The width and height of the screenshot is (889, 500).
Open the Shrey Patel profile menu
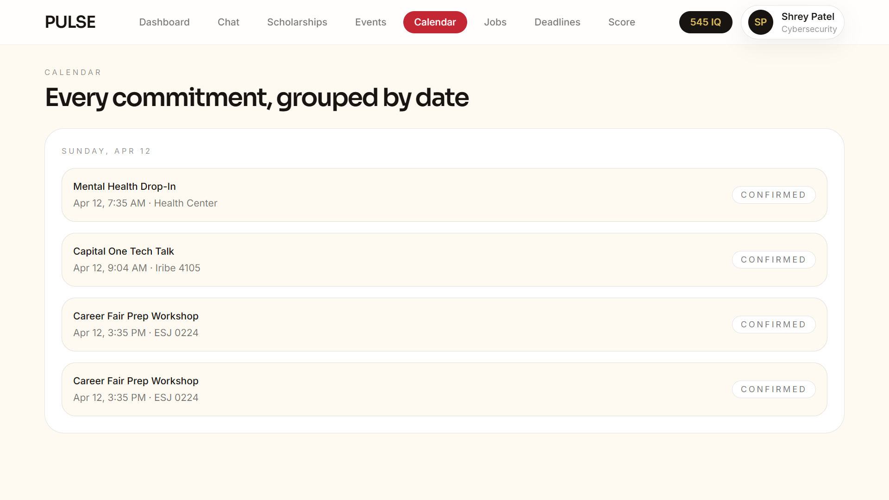click(x=808, y=22)
